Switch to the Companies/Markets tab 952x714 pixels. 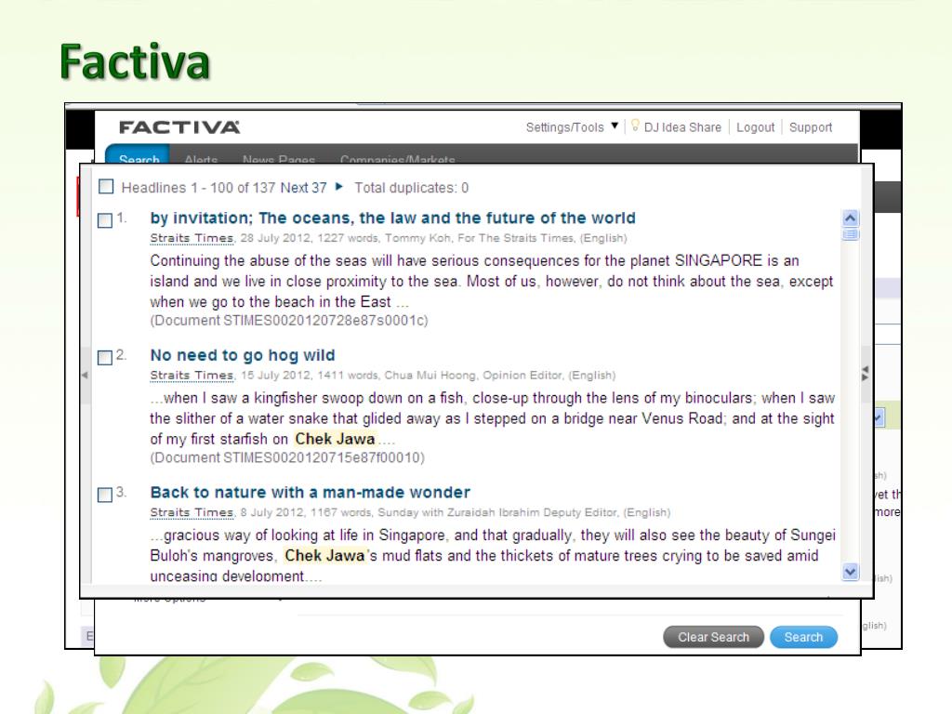pos(398,159)
